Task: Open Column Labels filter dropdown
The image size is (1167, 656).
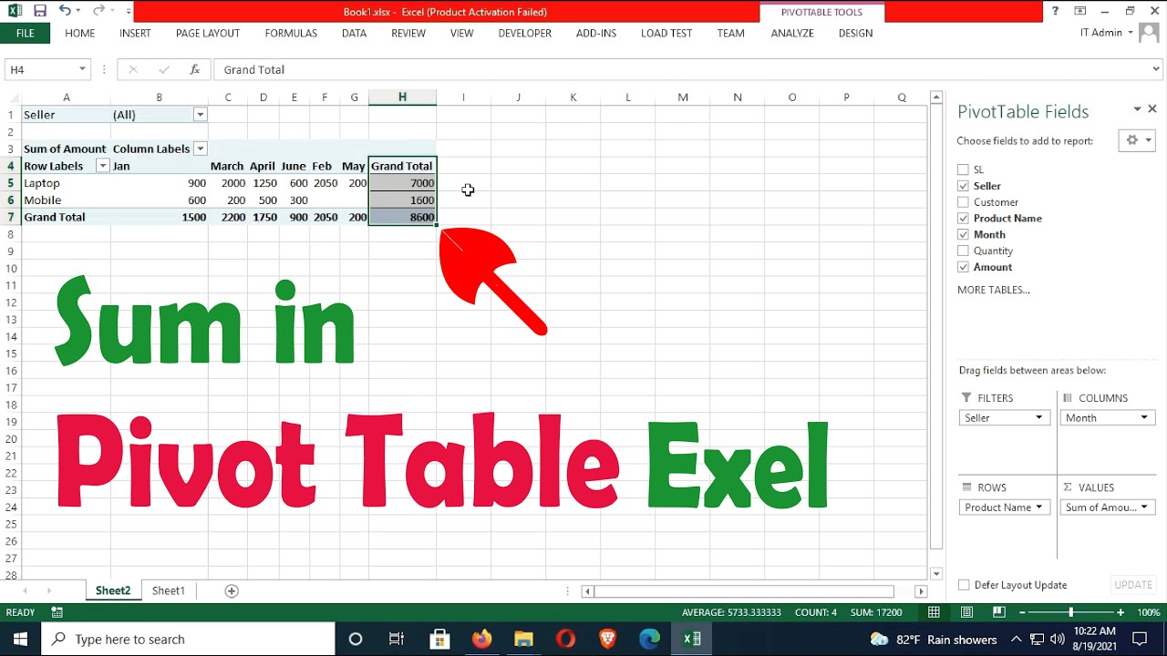Action: tap(200, 149)
